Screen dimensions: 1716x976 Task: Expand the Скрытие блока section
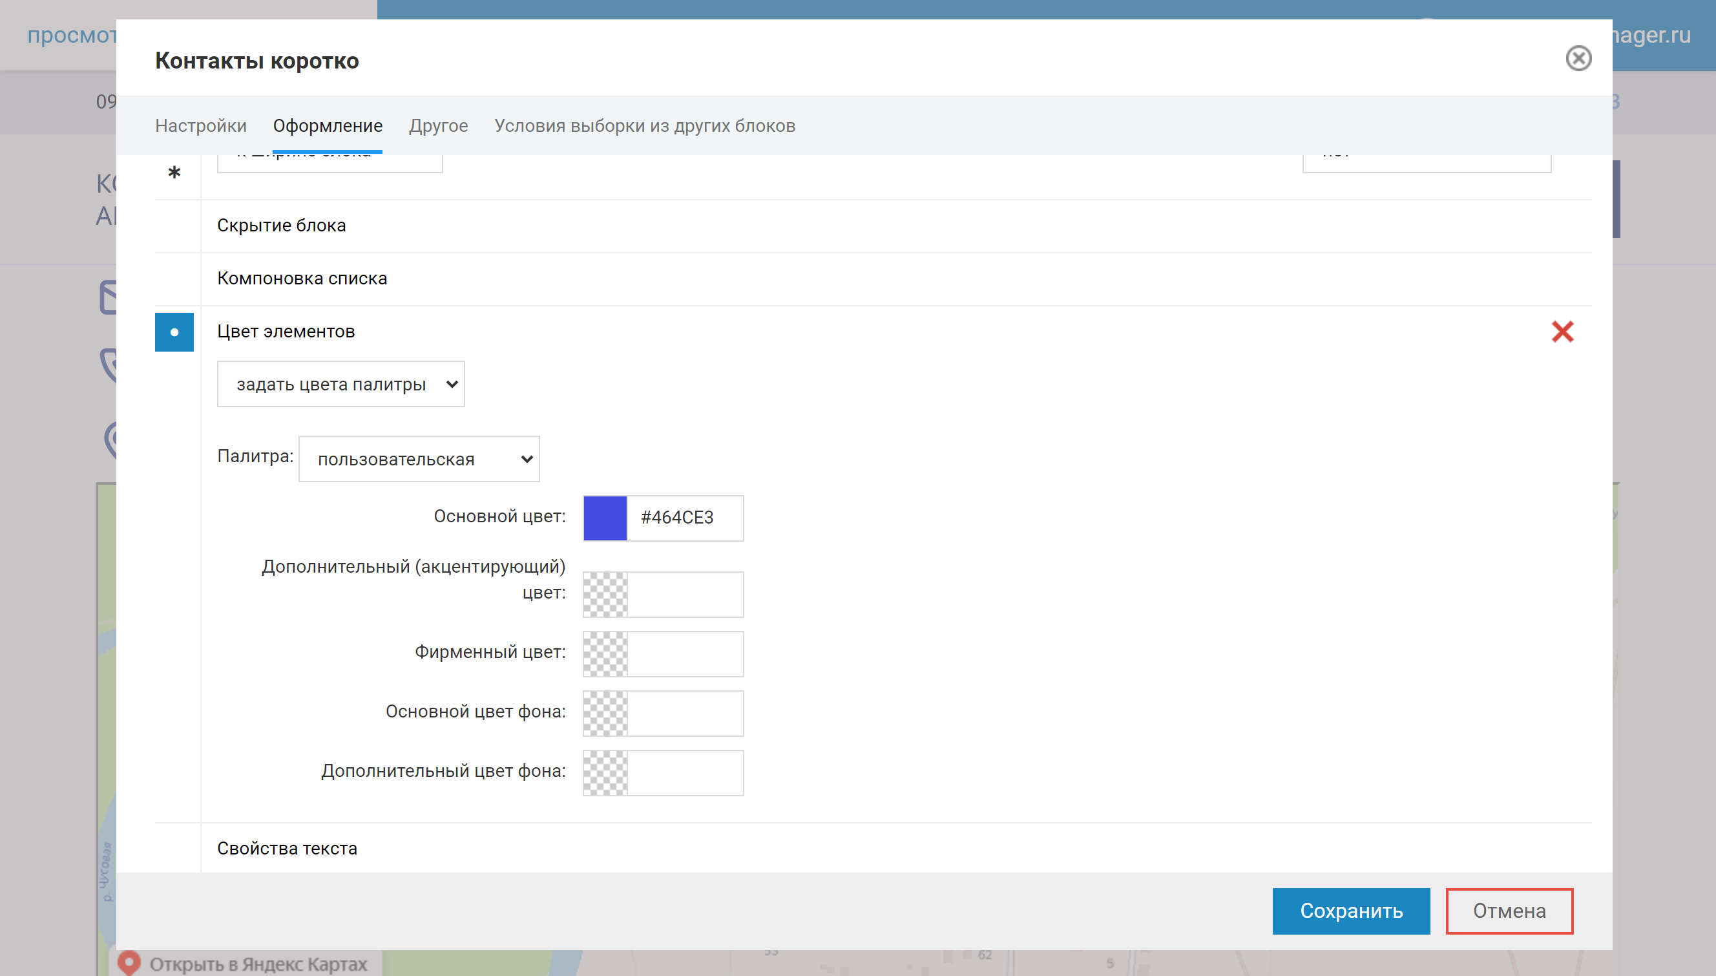pos(282,226)
